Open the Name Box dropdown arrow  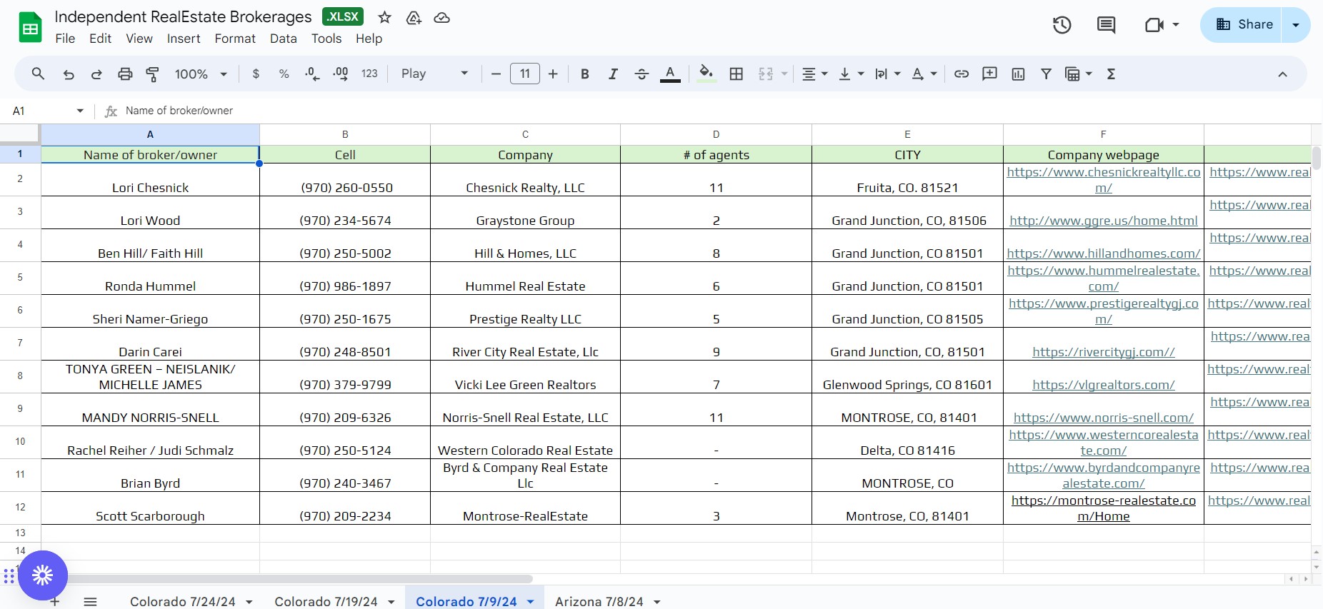[x=80, y=111]
